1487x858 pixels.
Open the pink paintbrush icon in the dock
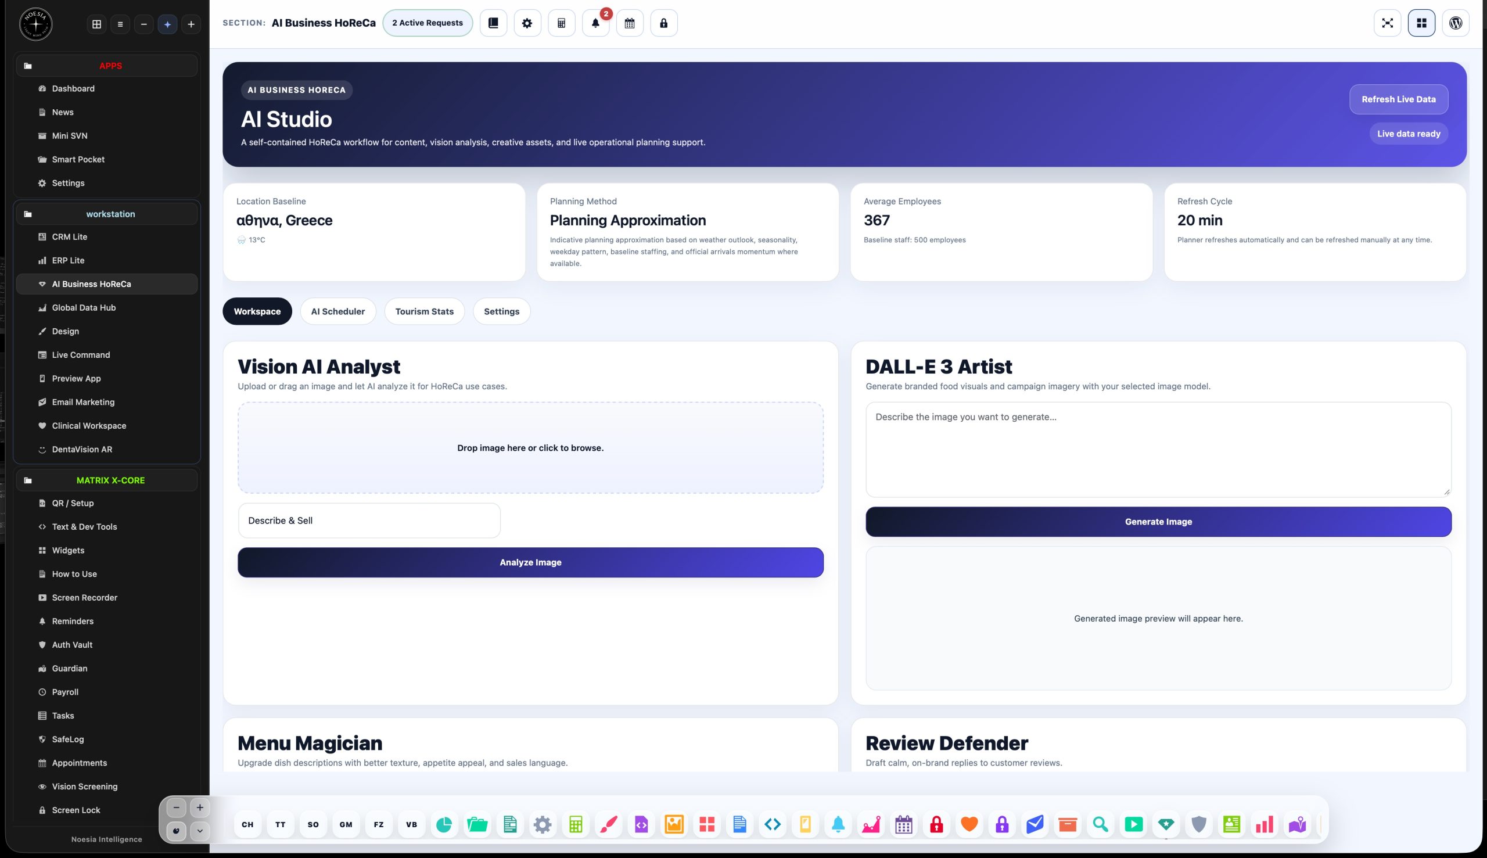pyautogui.click(x=609, y=824)
